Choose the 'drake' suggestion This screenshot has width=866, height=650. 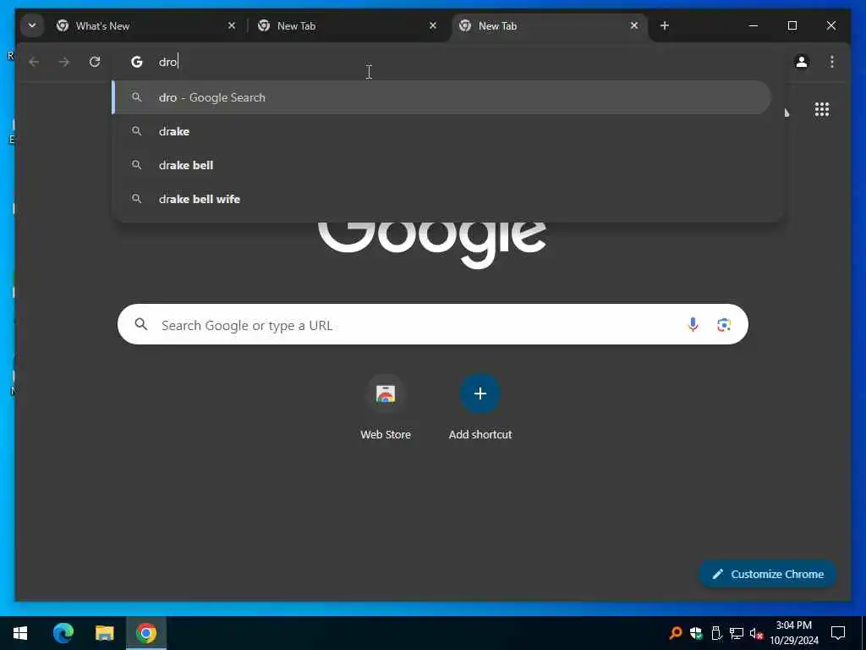[x=441, y=131]
